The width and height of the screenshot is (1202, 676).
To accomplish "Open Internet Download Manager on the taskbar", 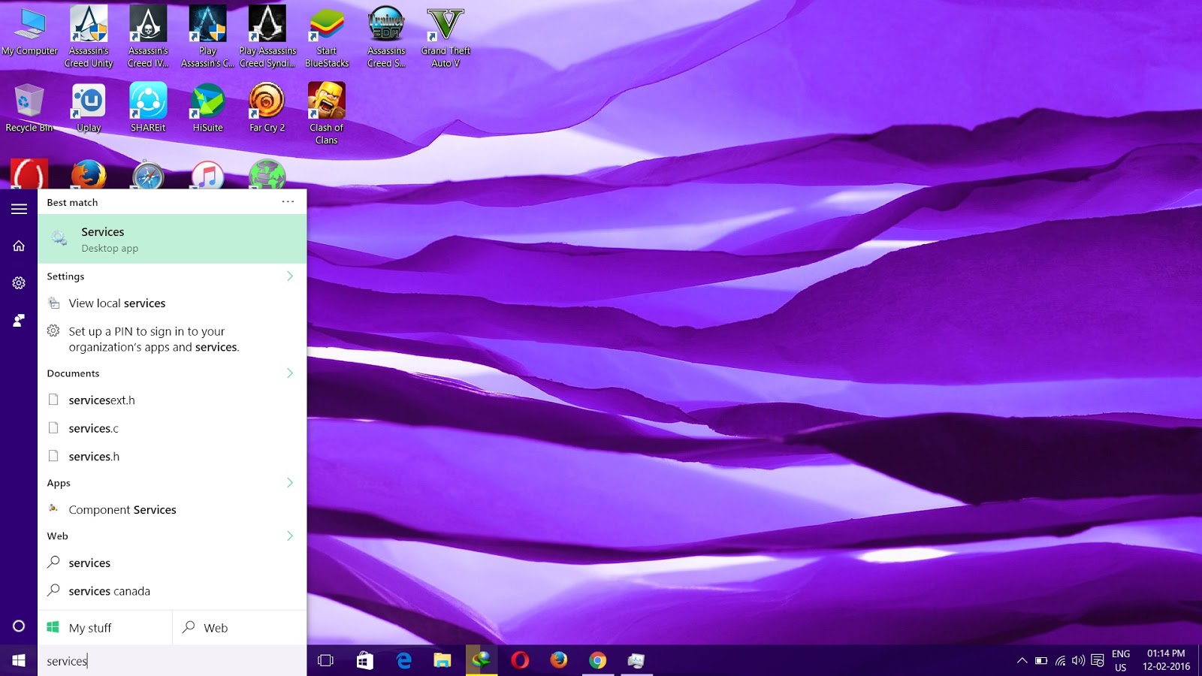I will tap(482, 661).
